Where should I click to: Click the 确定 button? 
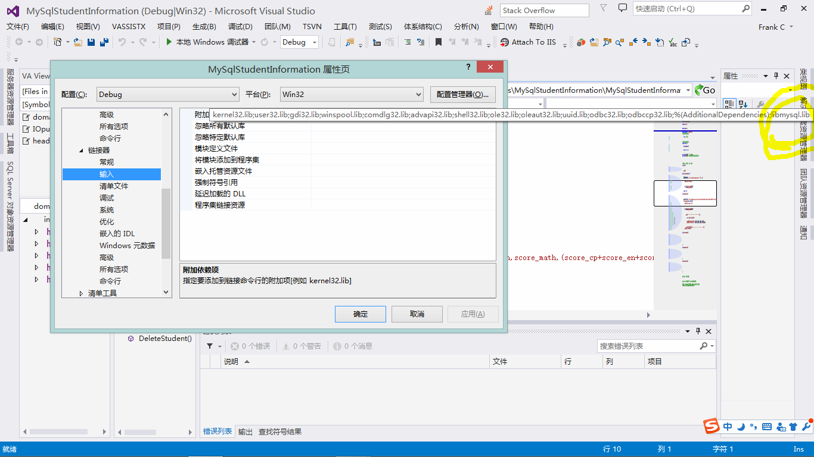(361, 314)
